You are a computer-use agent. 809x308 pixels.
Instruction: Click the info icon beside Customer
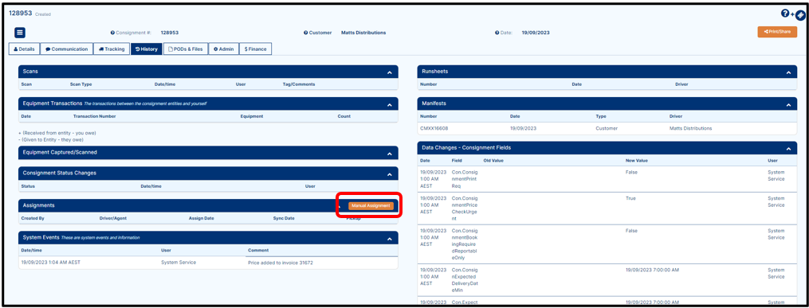pyautogui.click(x=305, y=33)
